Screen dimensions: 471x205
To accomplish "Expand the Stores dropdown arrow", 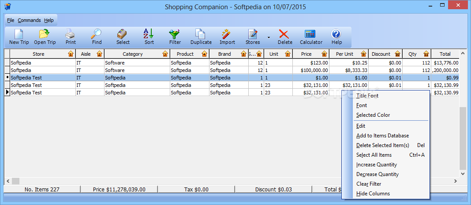I will point(269,37).
